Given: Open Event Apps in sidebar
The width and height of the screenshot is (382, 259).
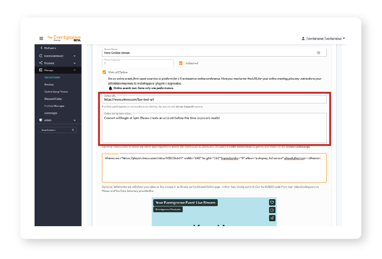Looking at the screenshot, I should (51, 113).
